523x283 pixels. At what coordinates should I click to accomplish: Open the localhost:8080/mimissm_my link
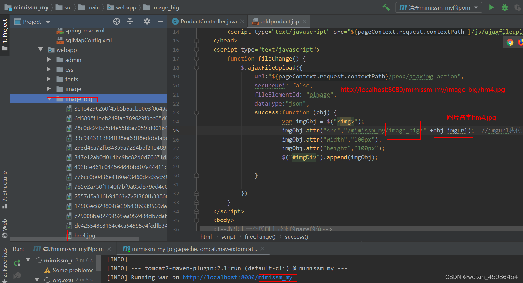[238, 277]
